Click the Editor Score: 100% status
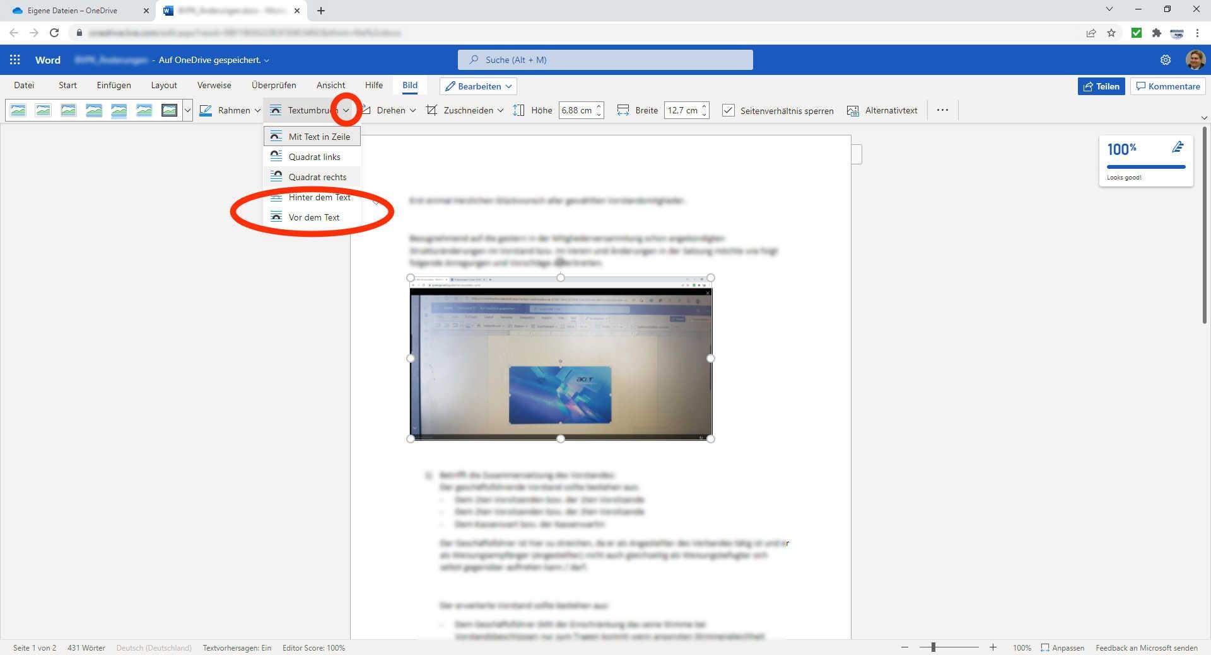The image size is (1211, 655). point(313,647)
